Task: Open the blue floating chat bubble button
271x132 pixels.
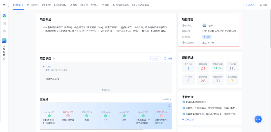Action: pos(258,119)
